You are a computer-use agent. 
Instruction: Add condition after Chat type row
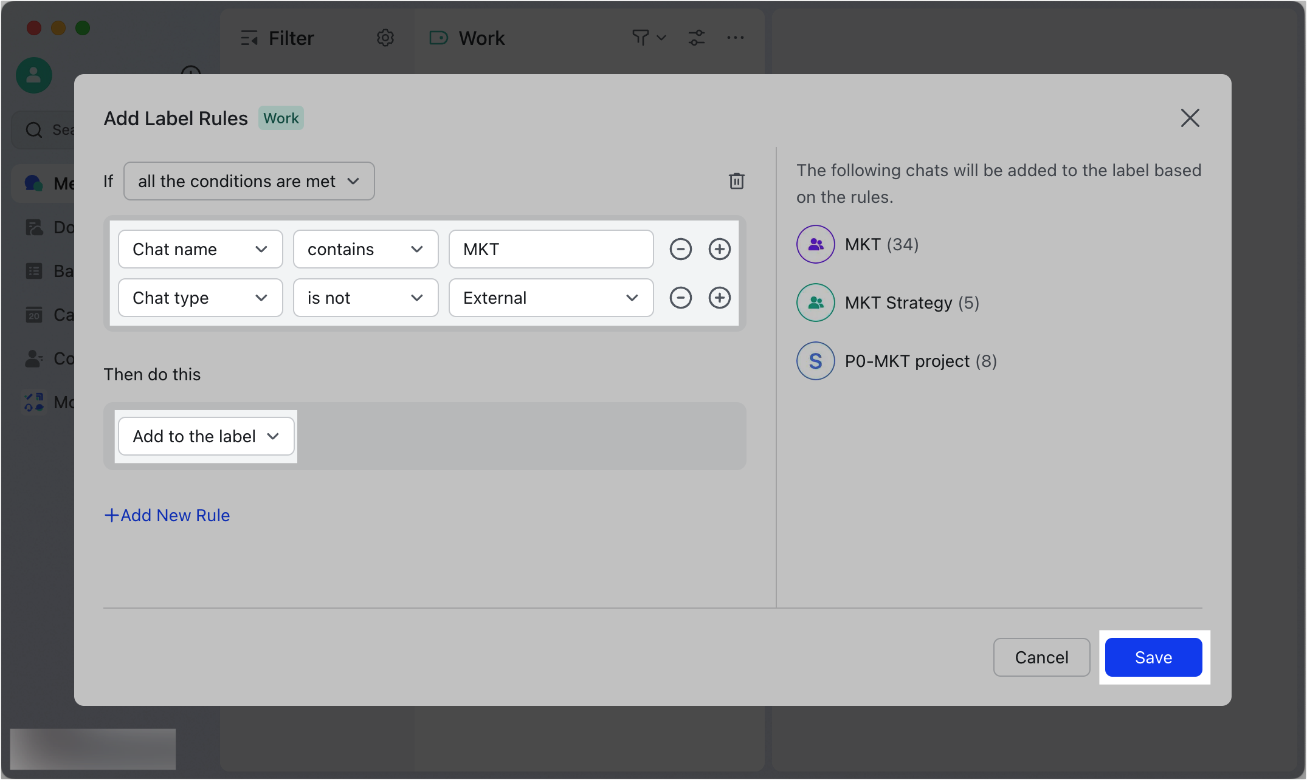(x=719, y=298)
